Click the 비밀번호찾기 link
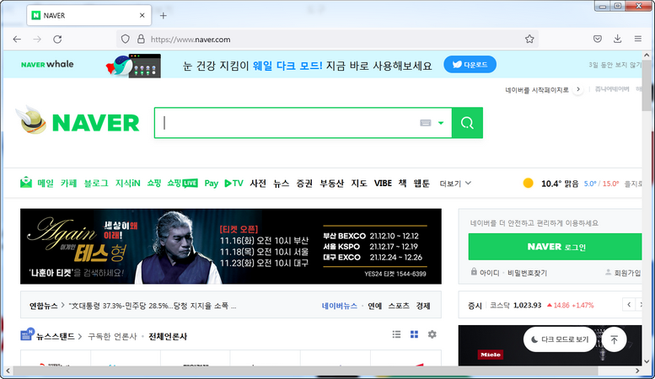The height and width of the screenshot is (379, 655). coord(527,273)
